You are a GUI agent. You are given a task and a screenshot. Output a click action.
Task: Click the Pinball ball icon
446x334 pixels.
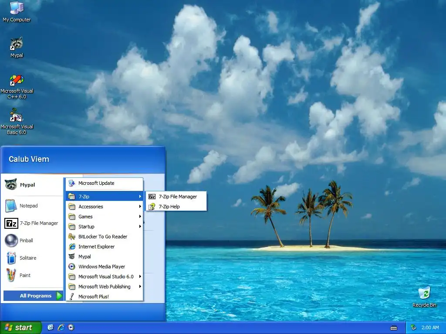point(11,240)
